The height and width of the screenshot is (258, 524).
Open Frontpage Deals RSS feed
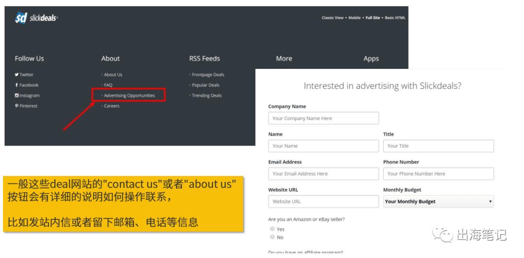(208, 75)
